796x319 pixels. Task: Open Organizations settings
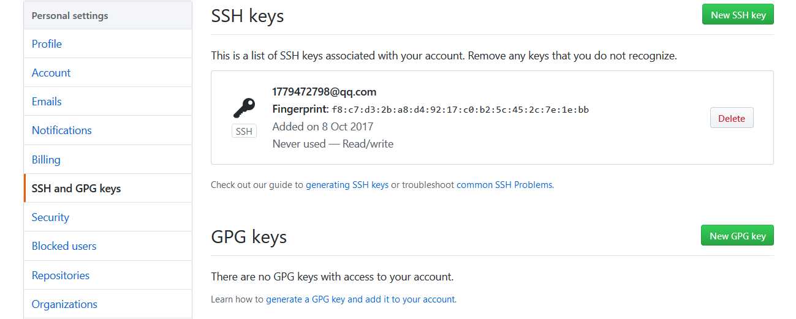pyautogui.click(x=64, y=304)
